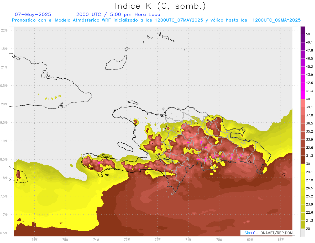
Task: Click the "9.5N" latitude label
Action: 4,123
